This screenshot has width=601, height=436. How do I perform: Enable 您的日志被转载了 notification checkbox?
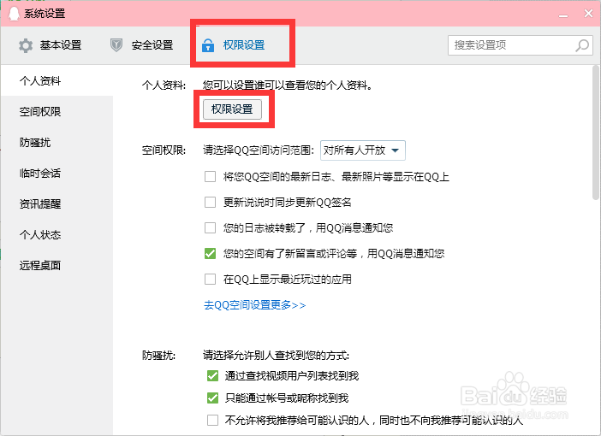pyautogui.click(x=210, y=227)
